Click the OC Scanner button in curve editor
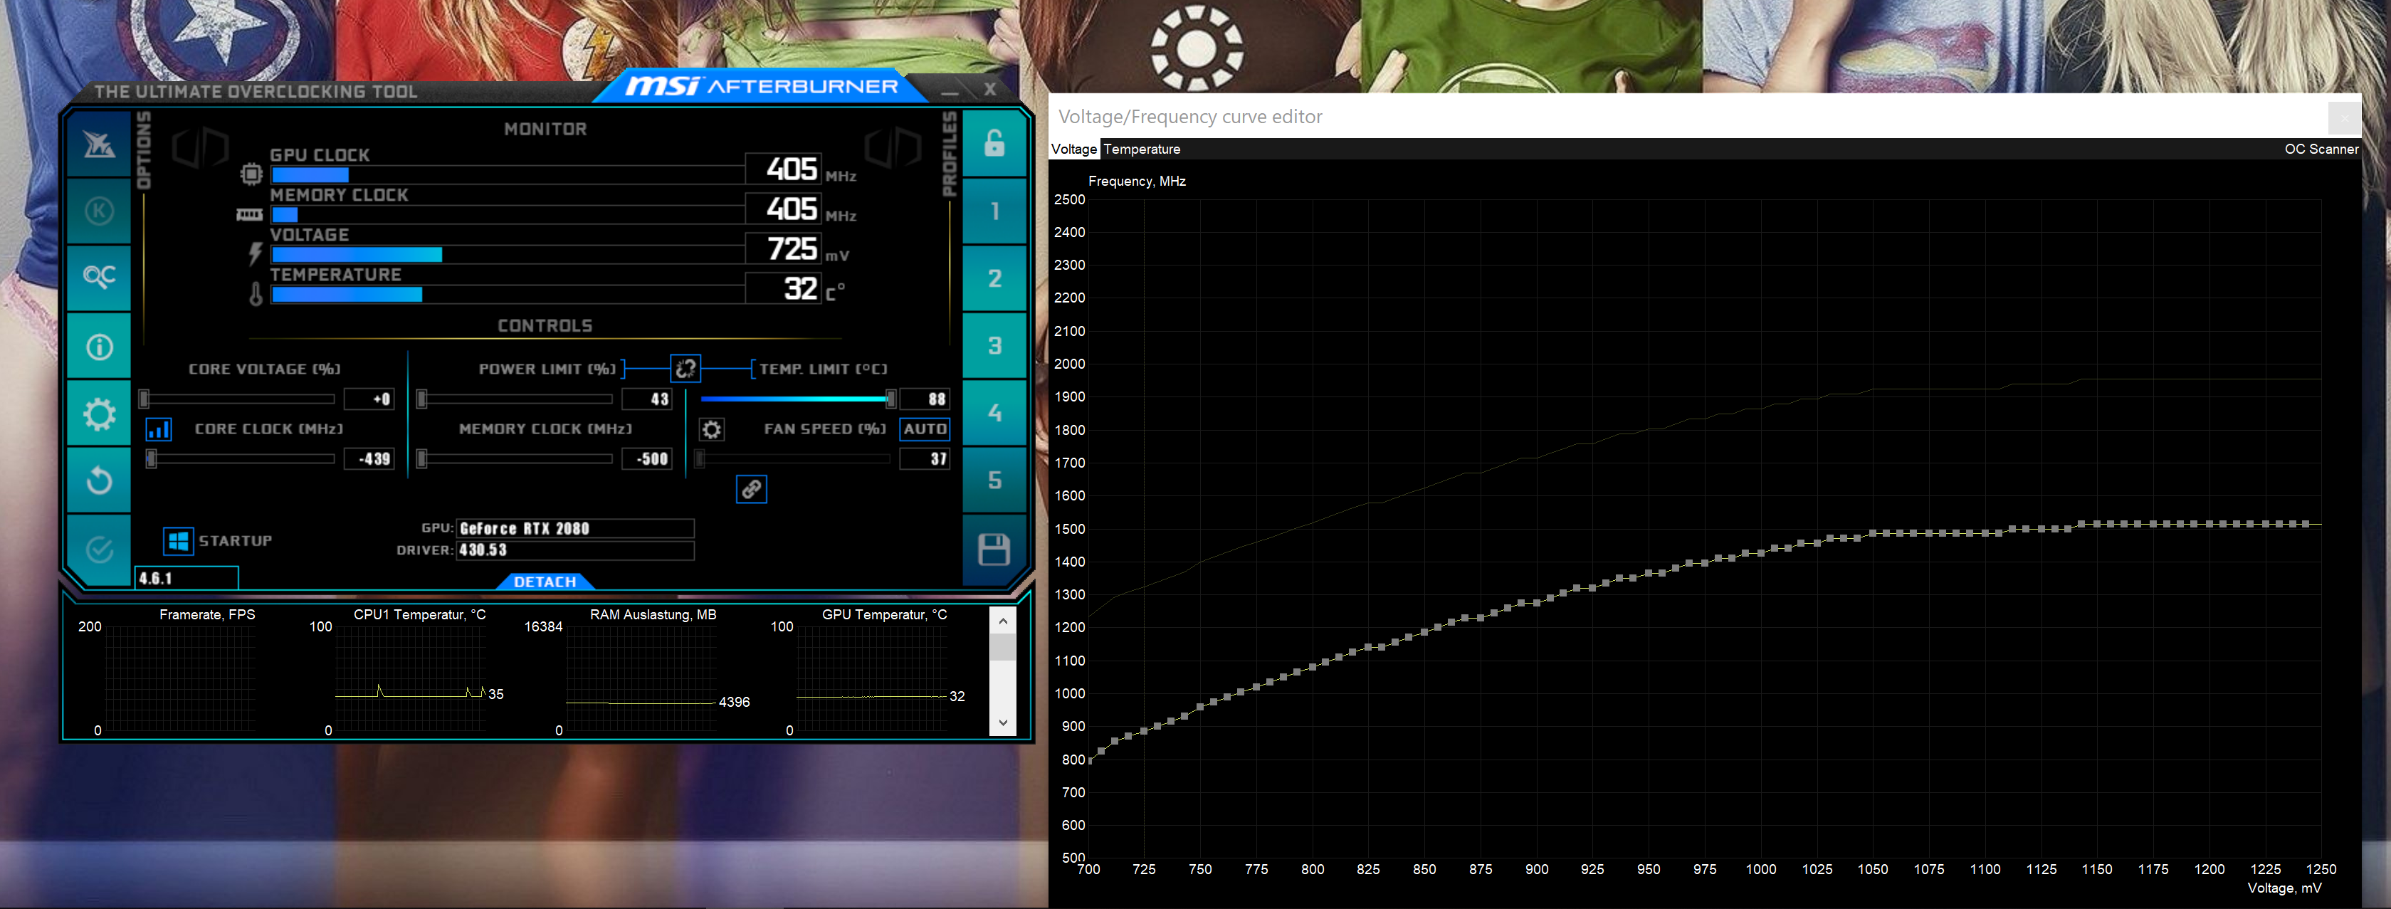 pos(2321,149)
